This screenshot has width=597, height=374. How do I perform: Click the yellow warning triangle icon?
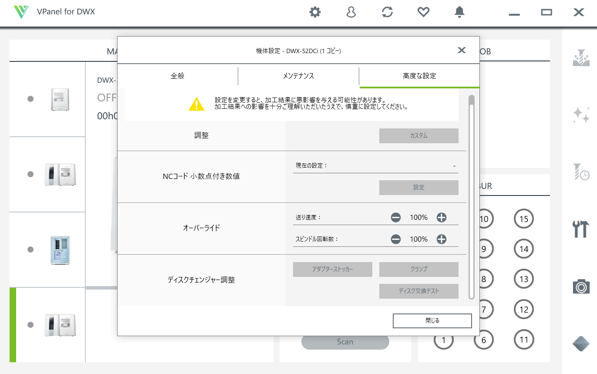click(196, 104)
